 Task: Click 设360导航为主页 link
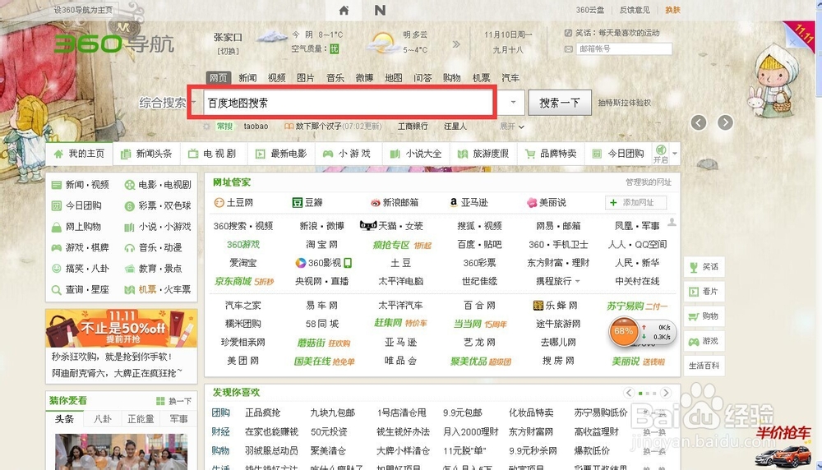[83, 10]
